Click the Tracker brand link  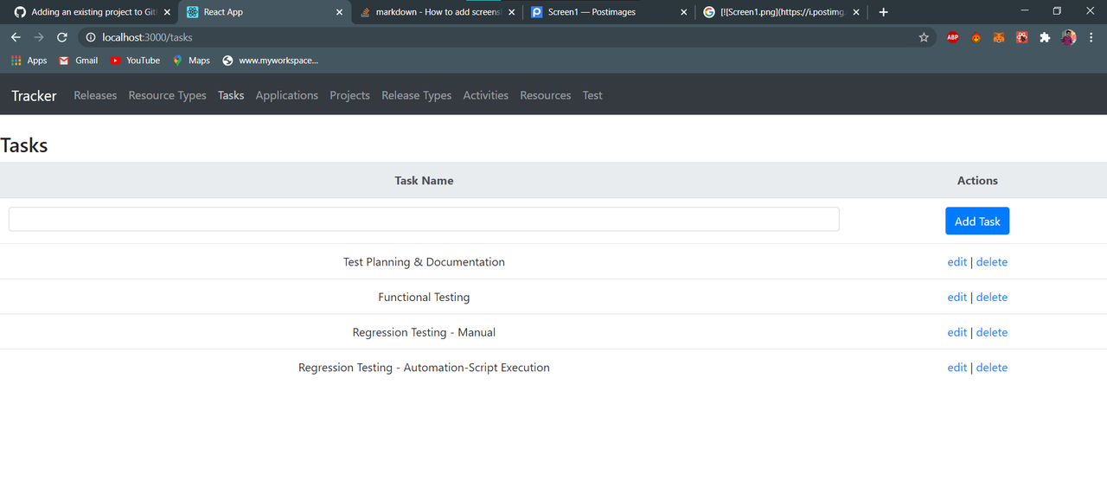click(x=34, y=95)
